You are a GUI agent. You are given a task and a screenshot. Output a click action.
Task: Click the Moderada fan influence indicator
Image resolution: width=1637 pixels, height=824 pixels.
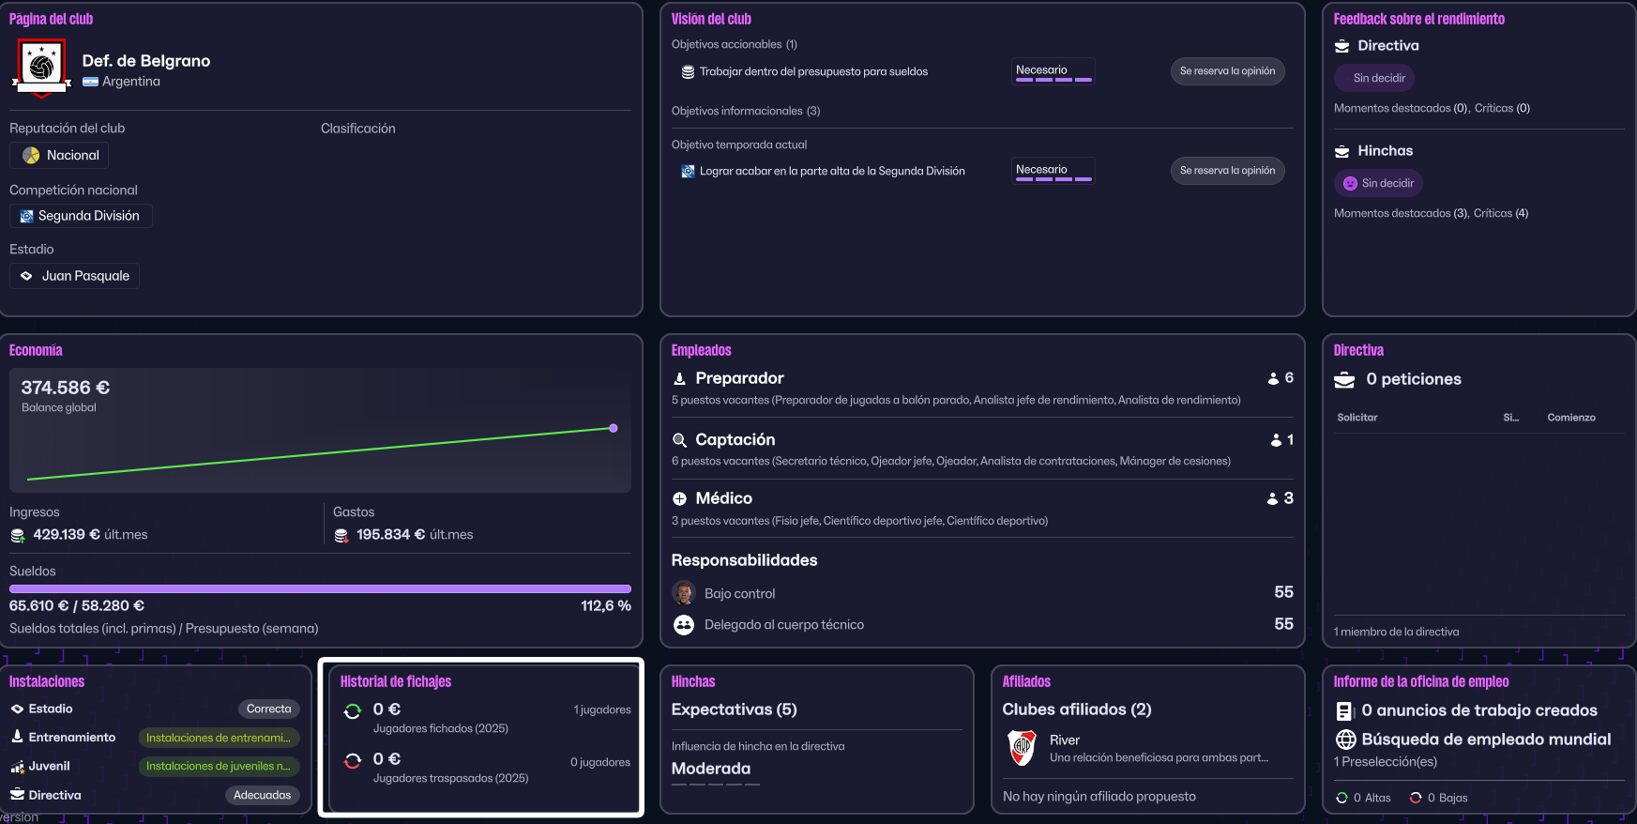pyautogui.click(x=716, y=771)
